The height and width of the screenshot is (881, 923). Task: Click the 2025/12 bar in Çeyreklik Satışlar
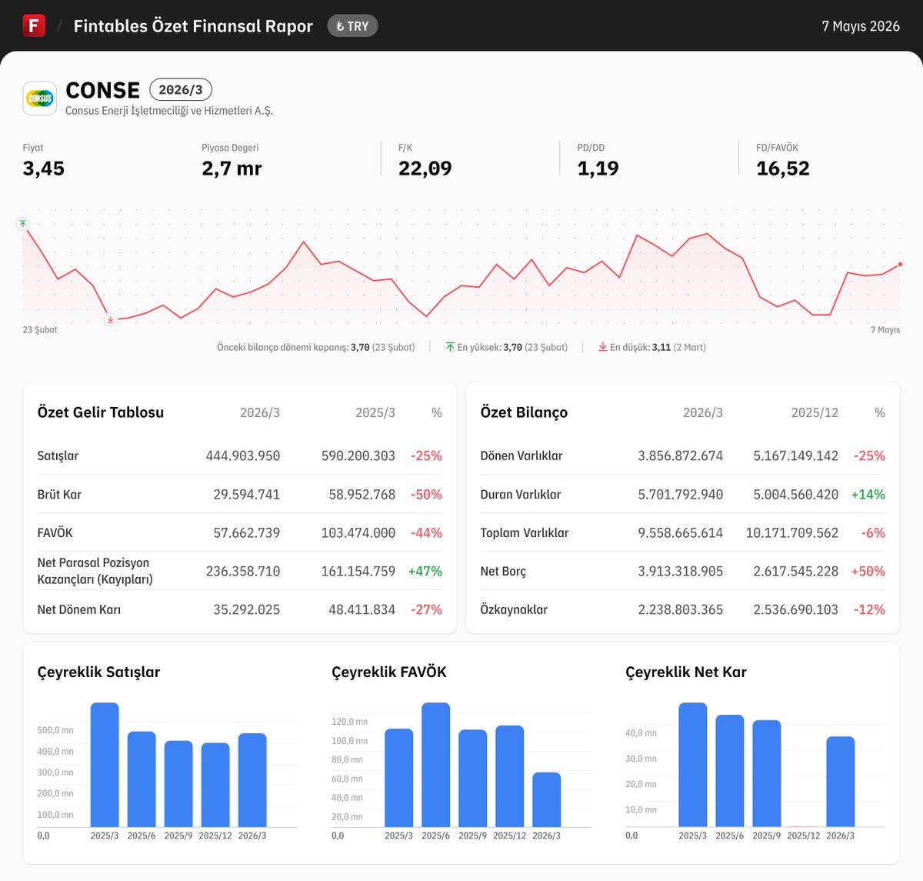coord(215,785)
